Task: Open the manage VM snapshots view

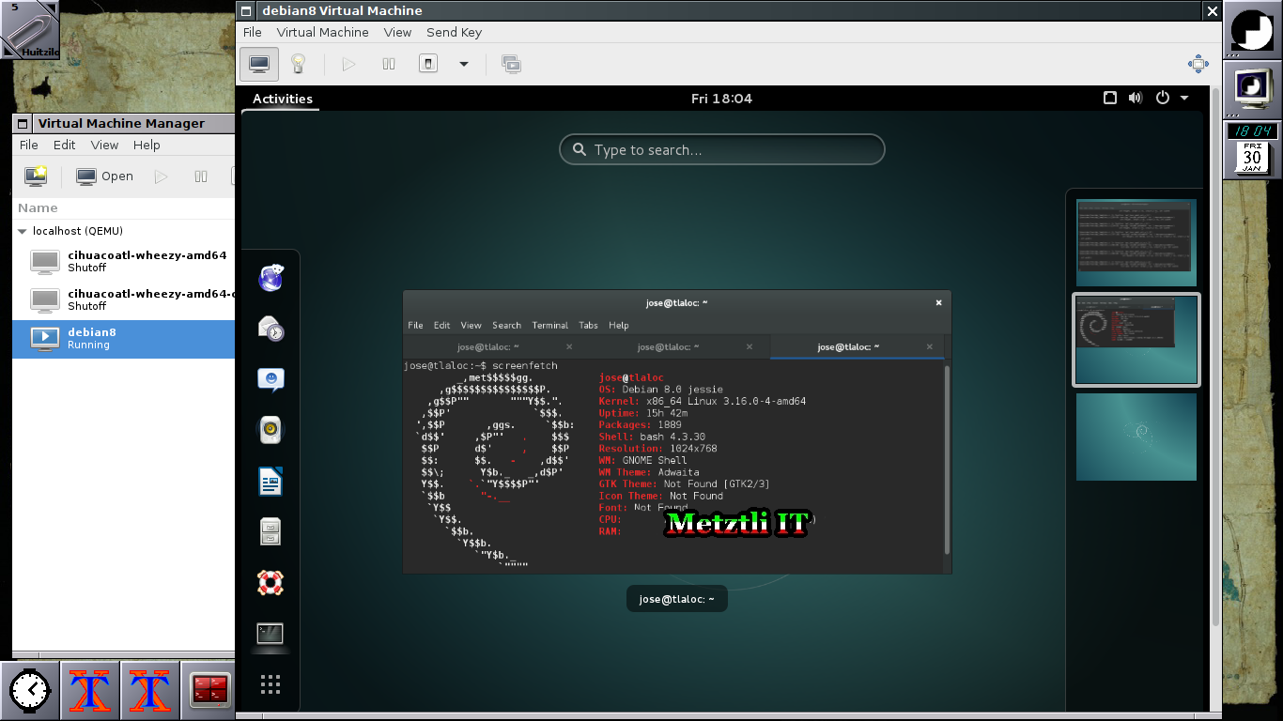Action: click(x=511, y=64)
